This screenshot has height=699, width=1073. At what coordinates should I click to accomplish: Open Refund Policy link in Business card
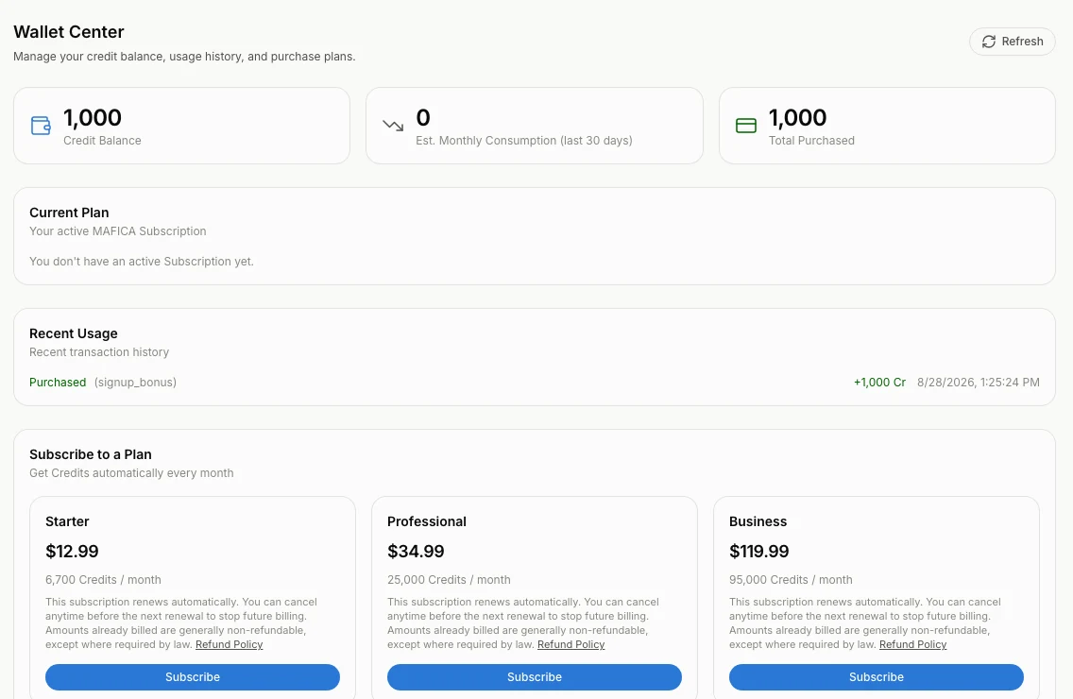(912, 644)
